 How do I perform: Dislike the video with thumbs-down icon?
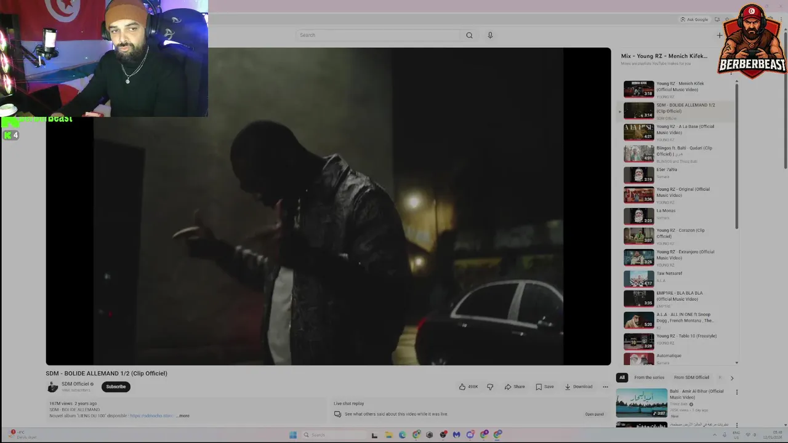point(490,386)
